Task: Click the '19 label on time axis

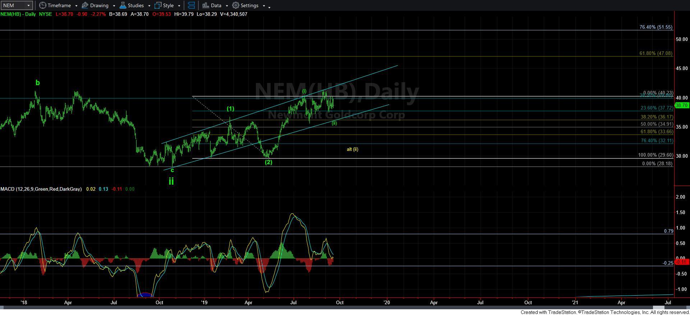Action: 204,302
